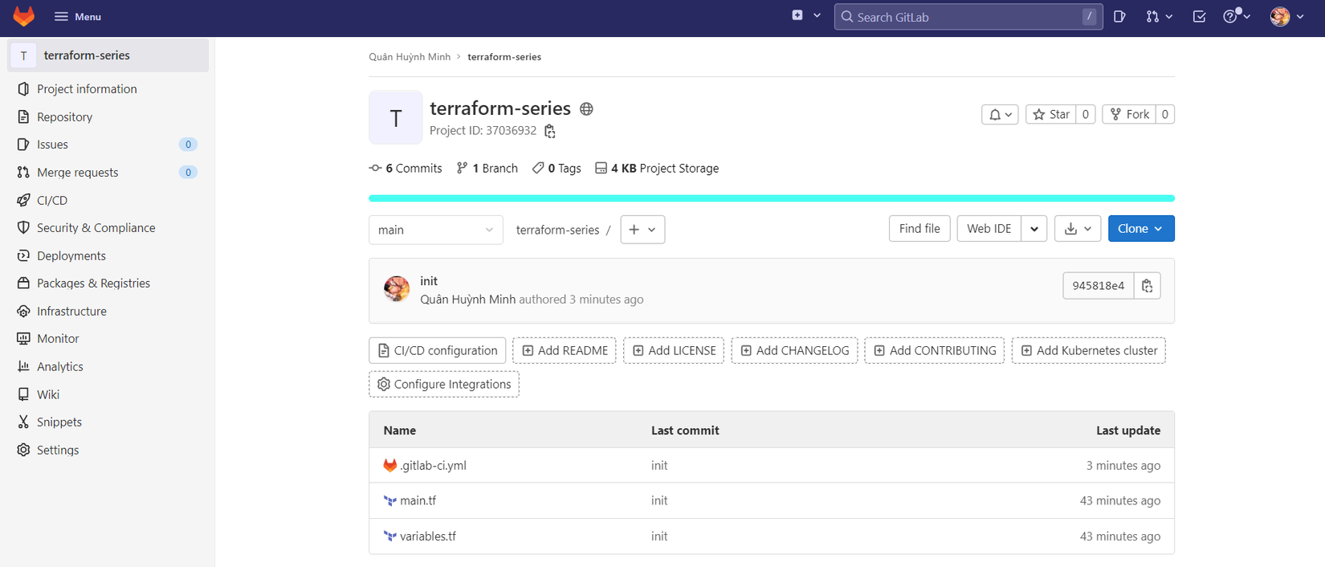Open CI/CD in the sidebar
1325x567 pixels.
coord(52,200)
